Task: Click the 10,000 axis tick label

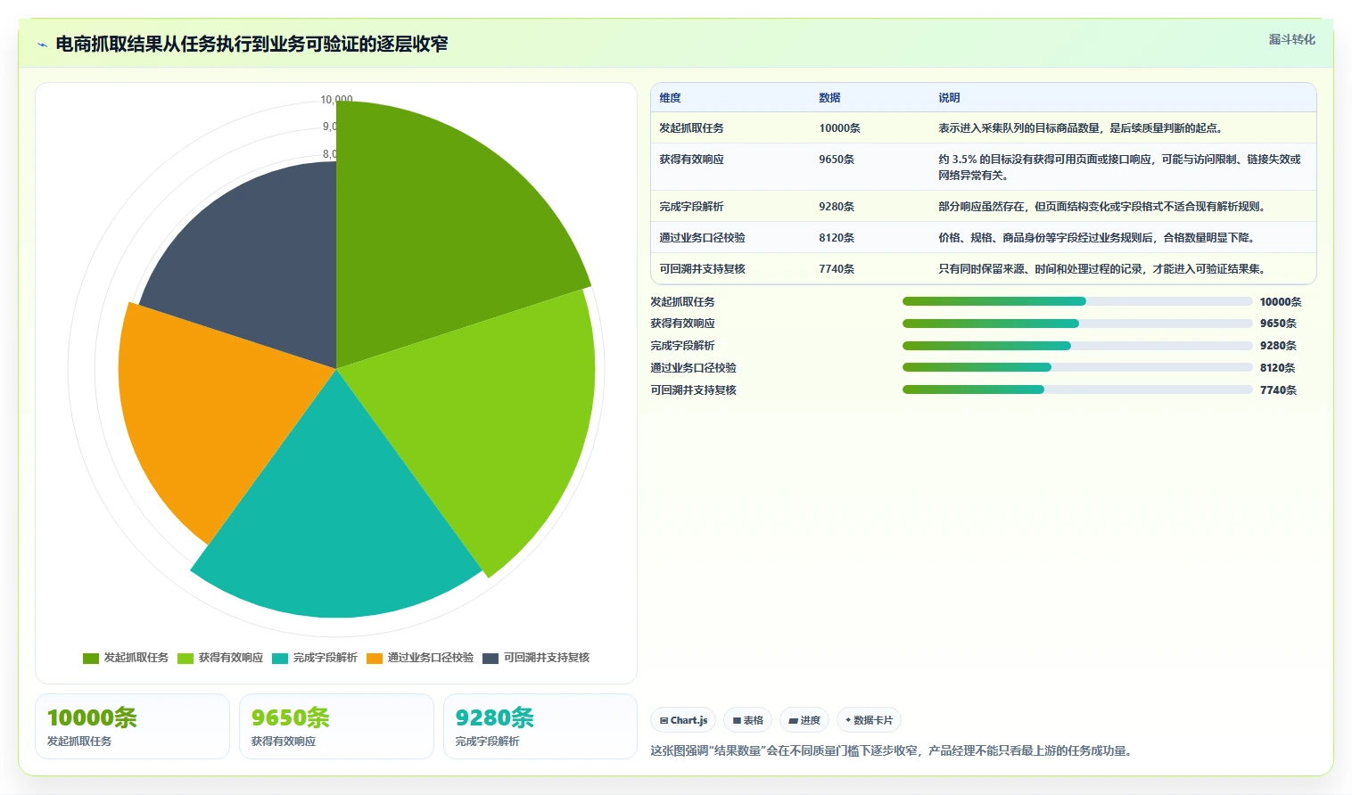Action: (x=336, y=99)
